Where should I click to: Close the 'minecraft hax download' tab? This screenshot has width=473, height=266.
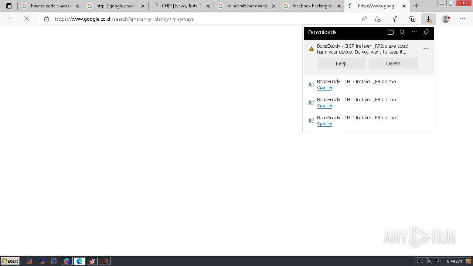click(x=273, y=6)
